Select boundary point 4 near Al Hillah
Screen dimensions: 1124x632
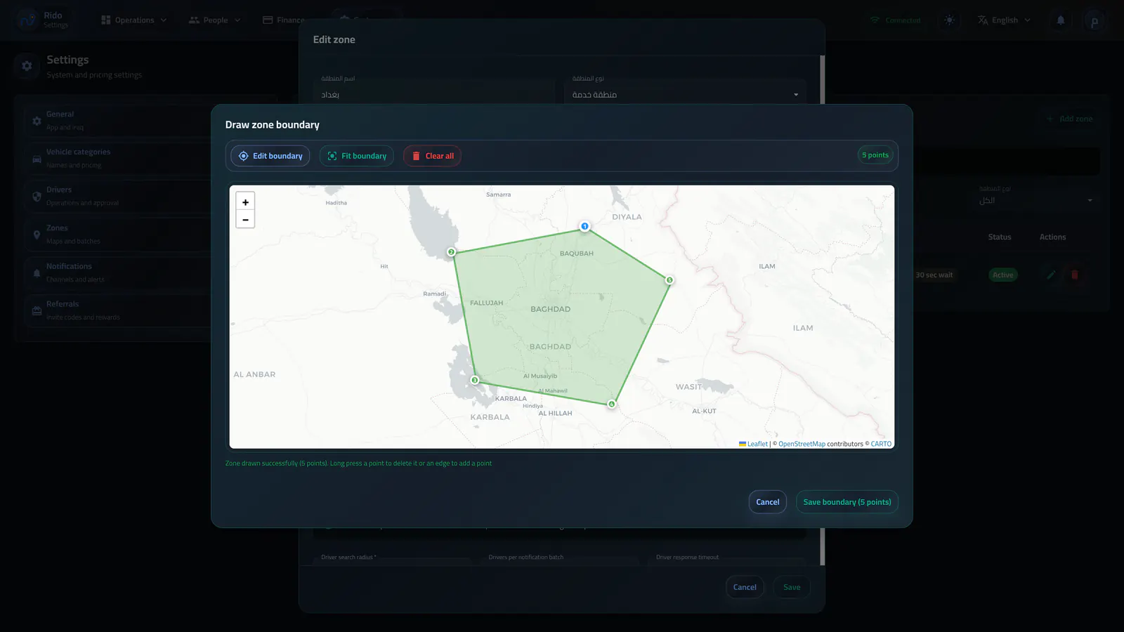coord(612,404)
